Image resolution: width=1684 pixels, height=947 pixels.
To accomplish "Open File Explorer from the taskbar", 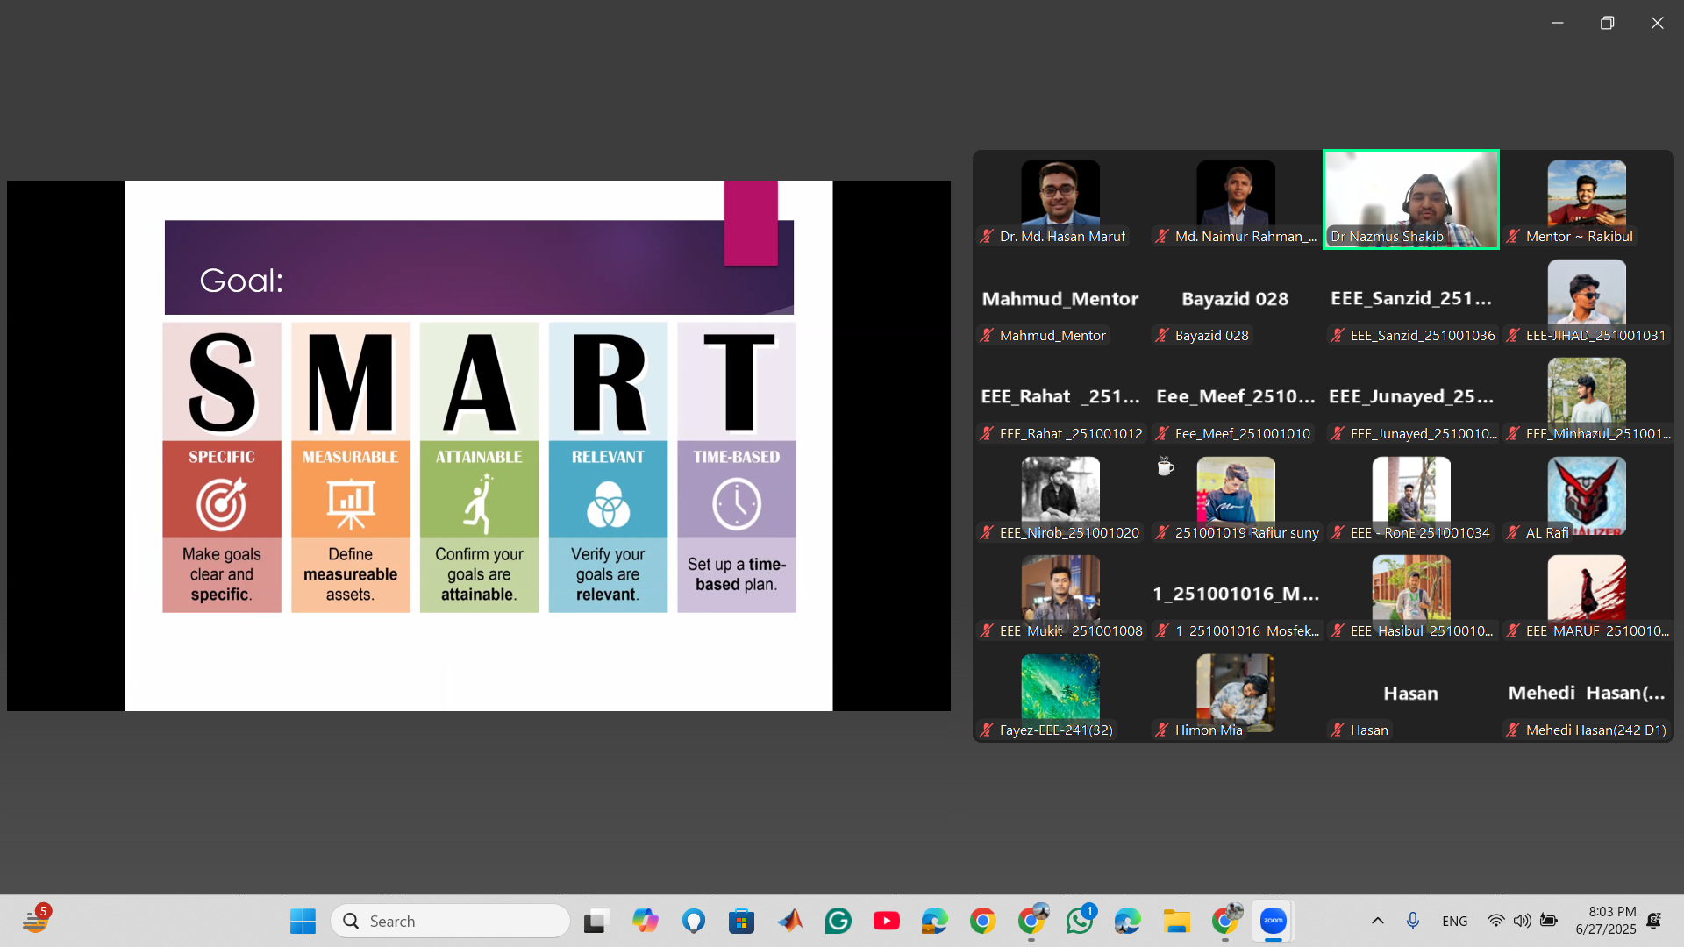I will (x=1176, y=921).
